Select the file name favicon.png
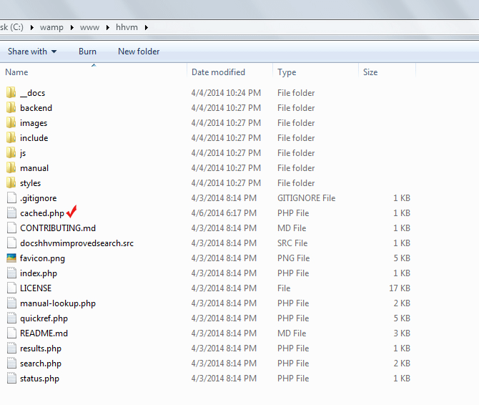 click(x=42, y=258)
